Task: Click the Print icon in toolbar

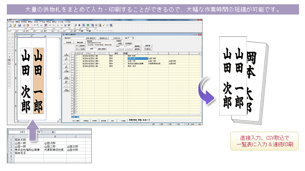Action: point(23,26)
